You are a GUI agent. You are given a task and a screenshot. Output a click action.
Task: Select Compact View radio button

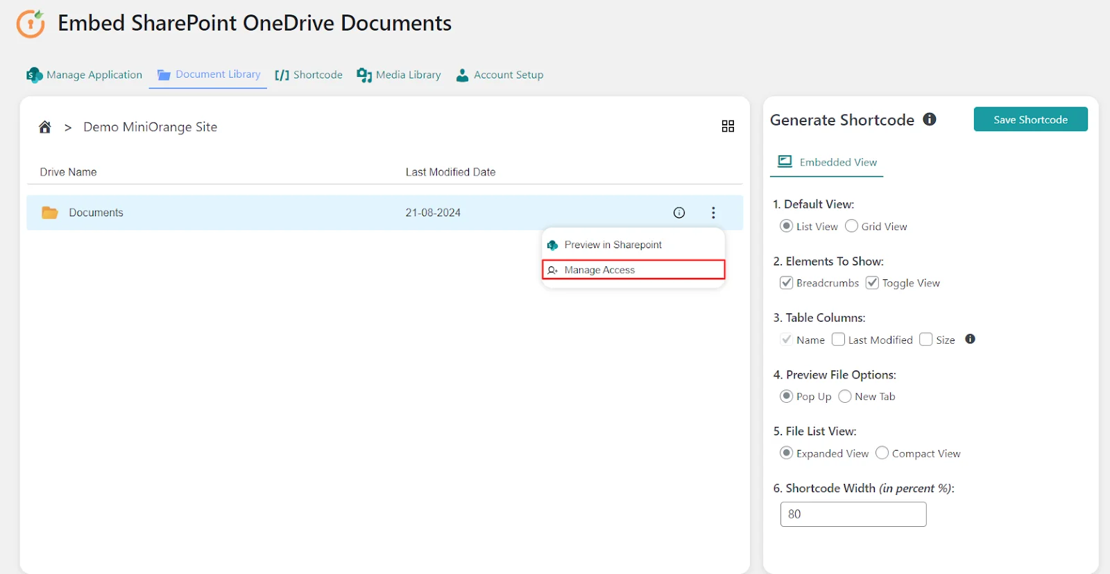pos(882,453)
